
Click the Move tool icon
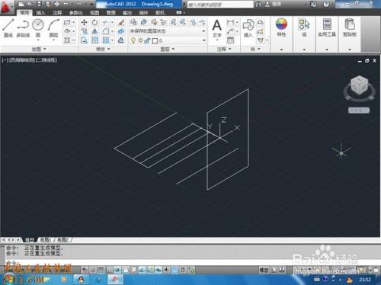click(x=84, y=22)
